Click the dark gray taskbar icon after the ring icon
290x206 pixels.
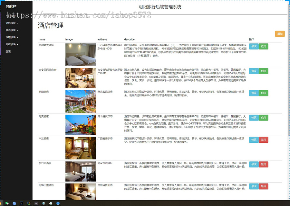(36, 203)
